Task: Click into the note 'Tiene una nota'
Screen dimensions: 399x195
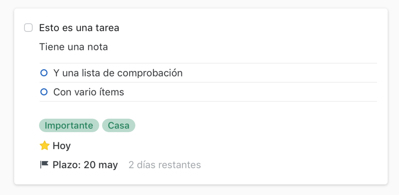Action: [x=74, y=47]
